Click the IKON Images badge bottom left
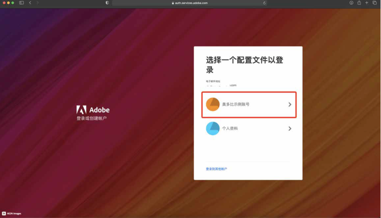This screenshot has width=381, height=218. click(12, 213)
